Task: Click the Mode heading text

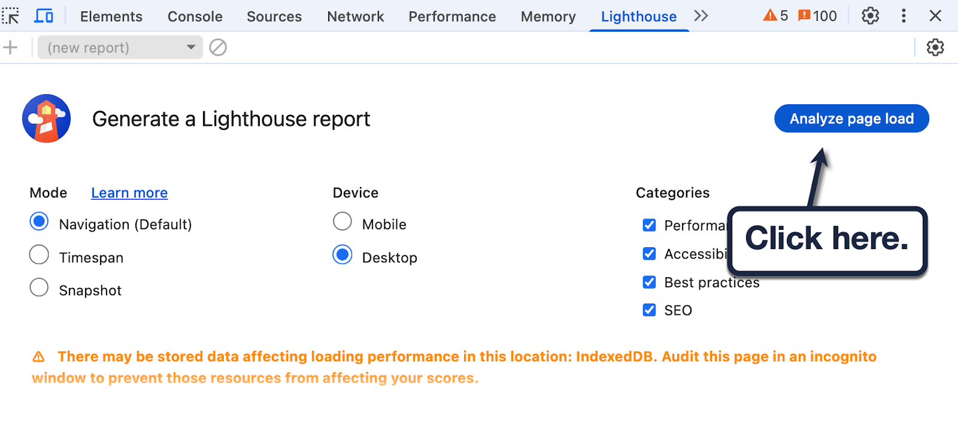Action: click(48, 193)
